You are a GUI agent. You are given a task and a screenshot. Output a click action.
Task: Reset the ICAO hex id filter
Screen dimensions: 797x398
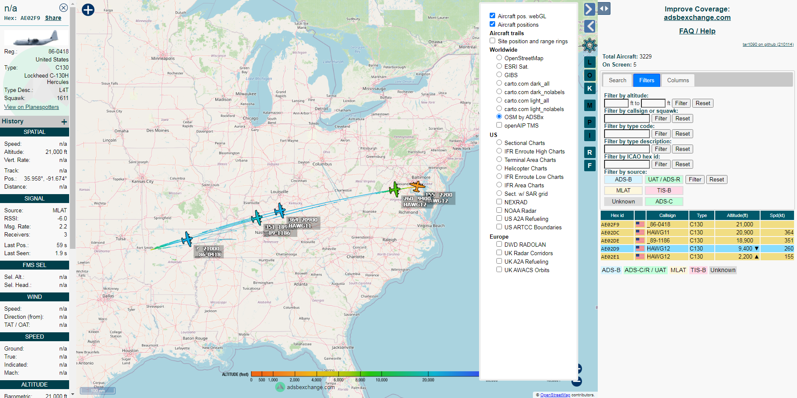pyautogui.click(x=682, y=164)
